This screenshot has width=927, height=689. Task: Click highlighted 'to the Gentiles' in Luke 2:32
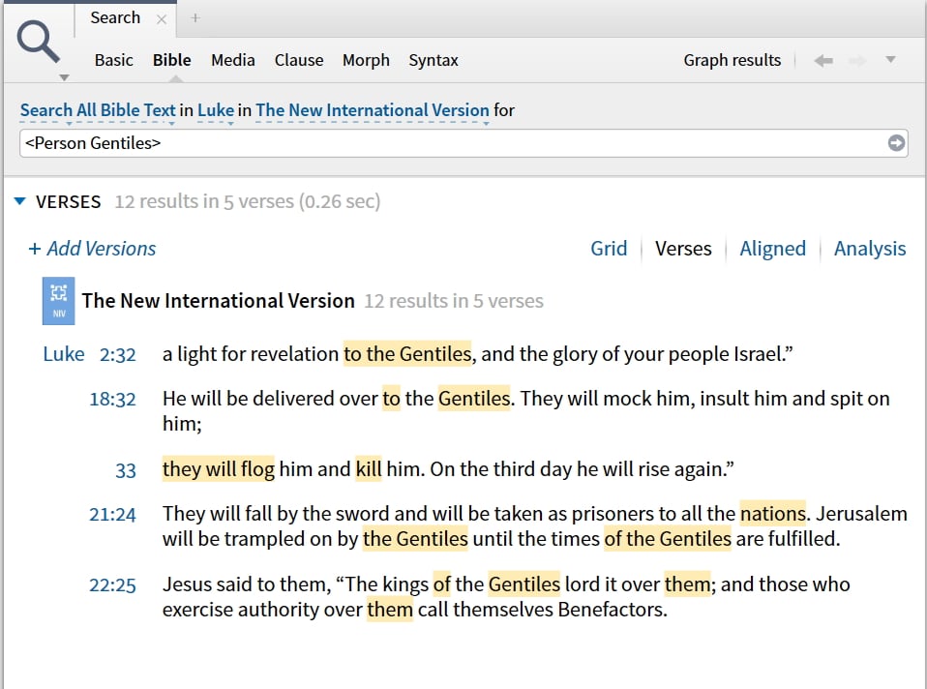(x=407, y=353)
